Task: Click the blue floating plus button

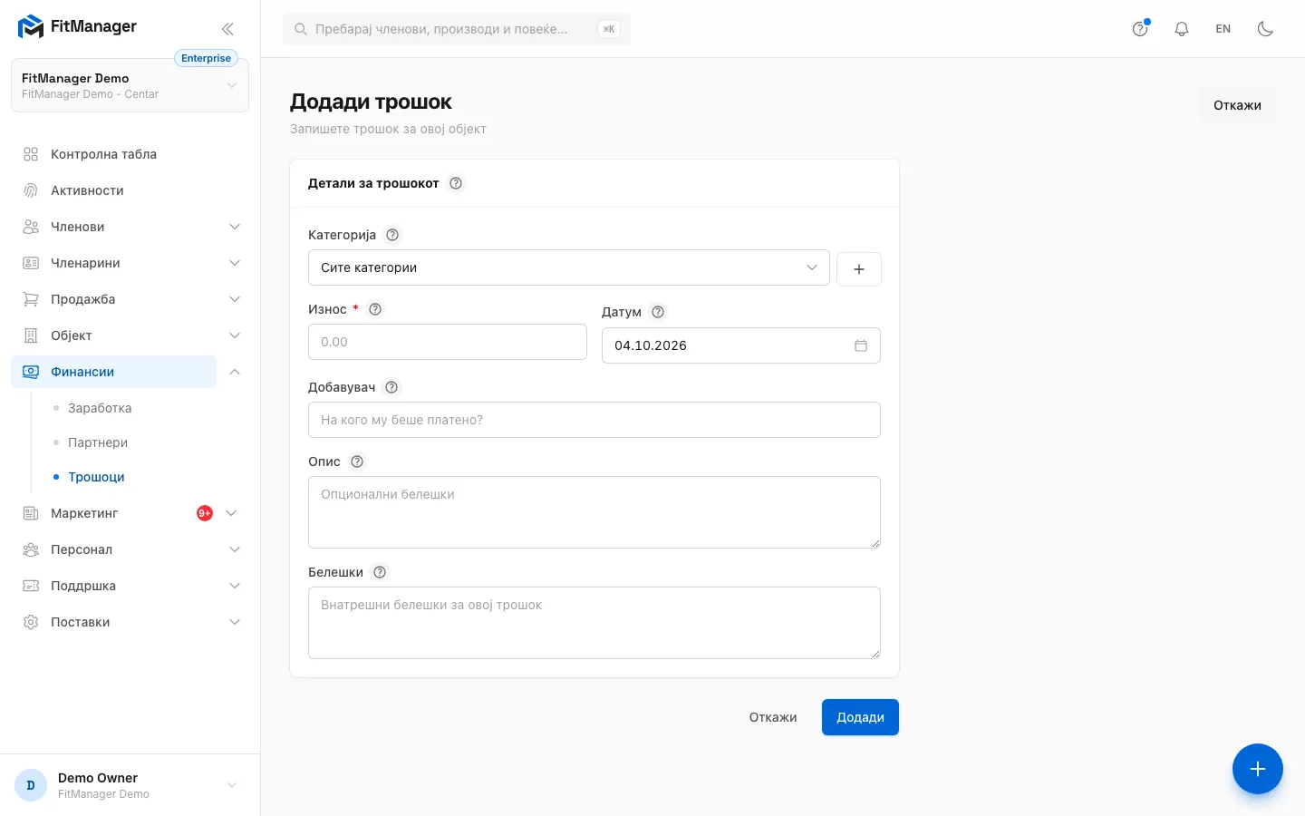Action: (1257, 769)
